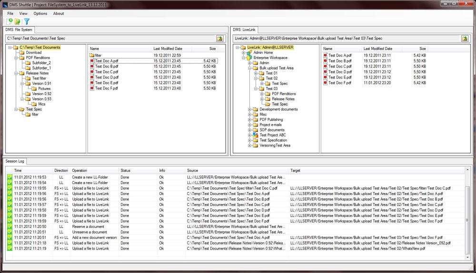Click the File System path field
This screenshot has height=273, width=476.
click(110, 39)
